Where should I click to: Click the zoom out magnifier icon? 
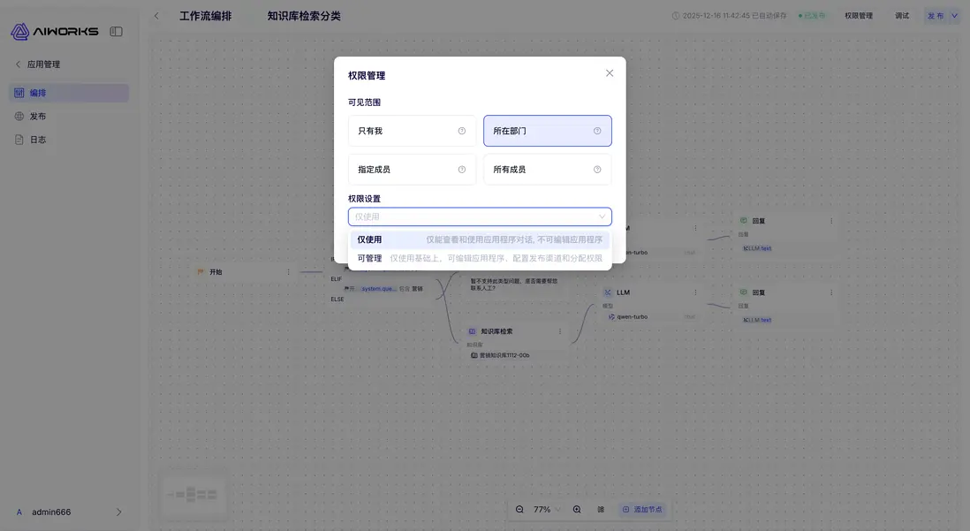tap(519, 509)
